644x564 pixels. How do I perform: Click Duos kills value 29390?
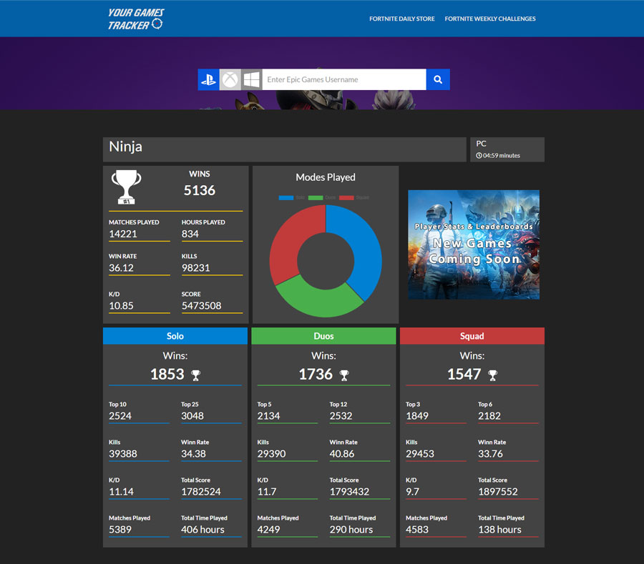tap(271, 454)
